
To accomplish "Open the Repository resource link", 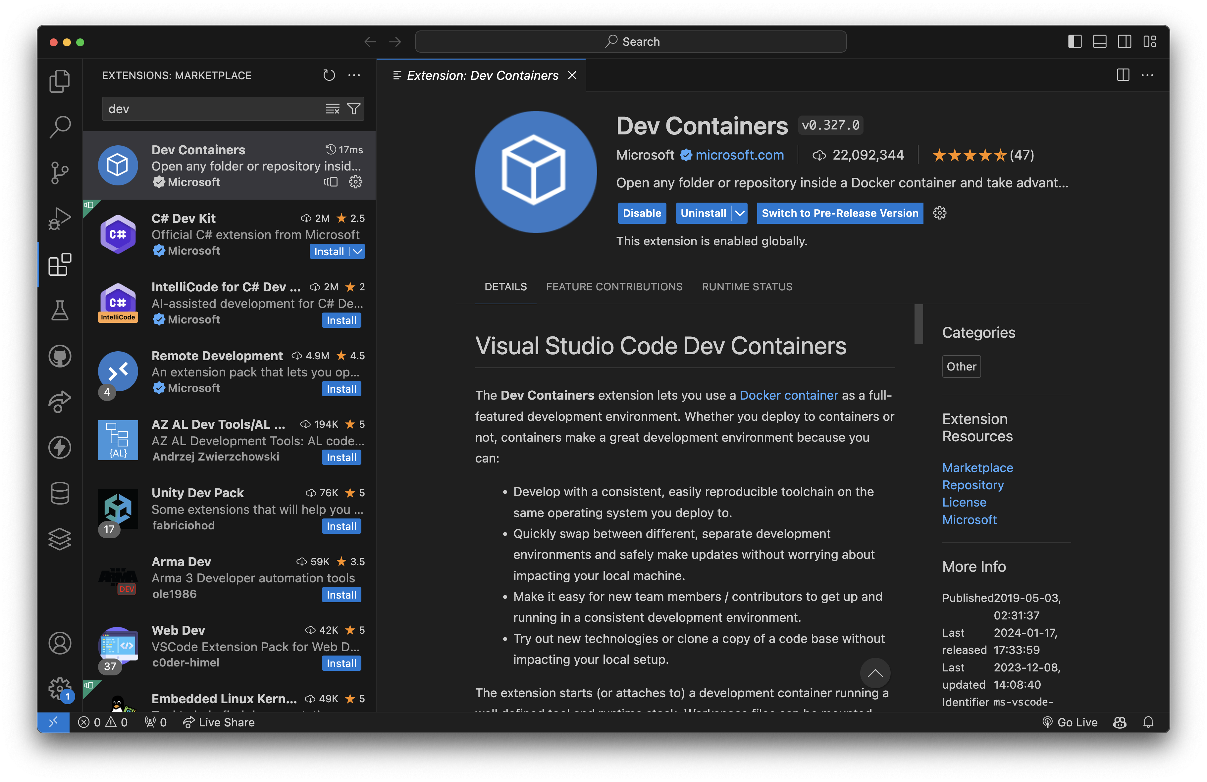I will point(973,484).
